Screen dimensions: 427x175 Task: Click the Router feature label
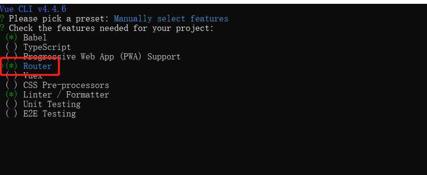[37, 66]
